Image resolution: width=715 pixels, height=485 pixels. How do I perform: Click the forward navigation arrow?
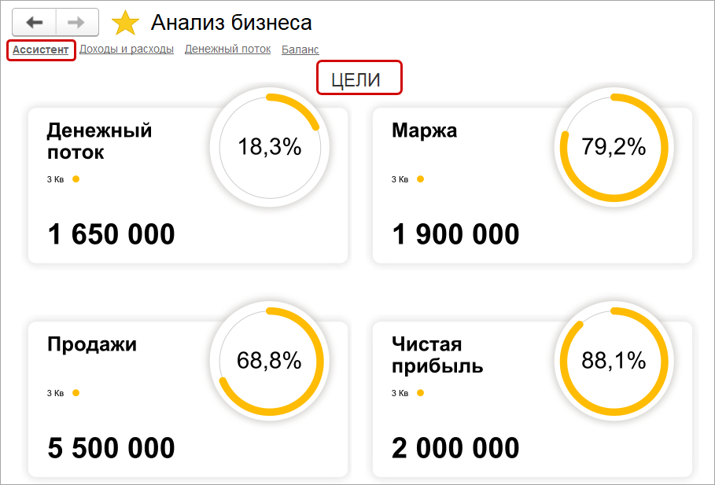[76, 22]
